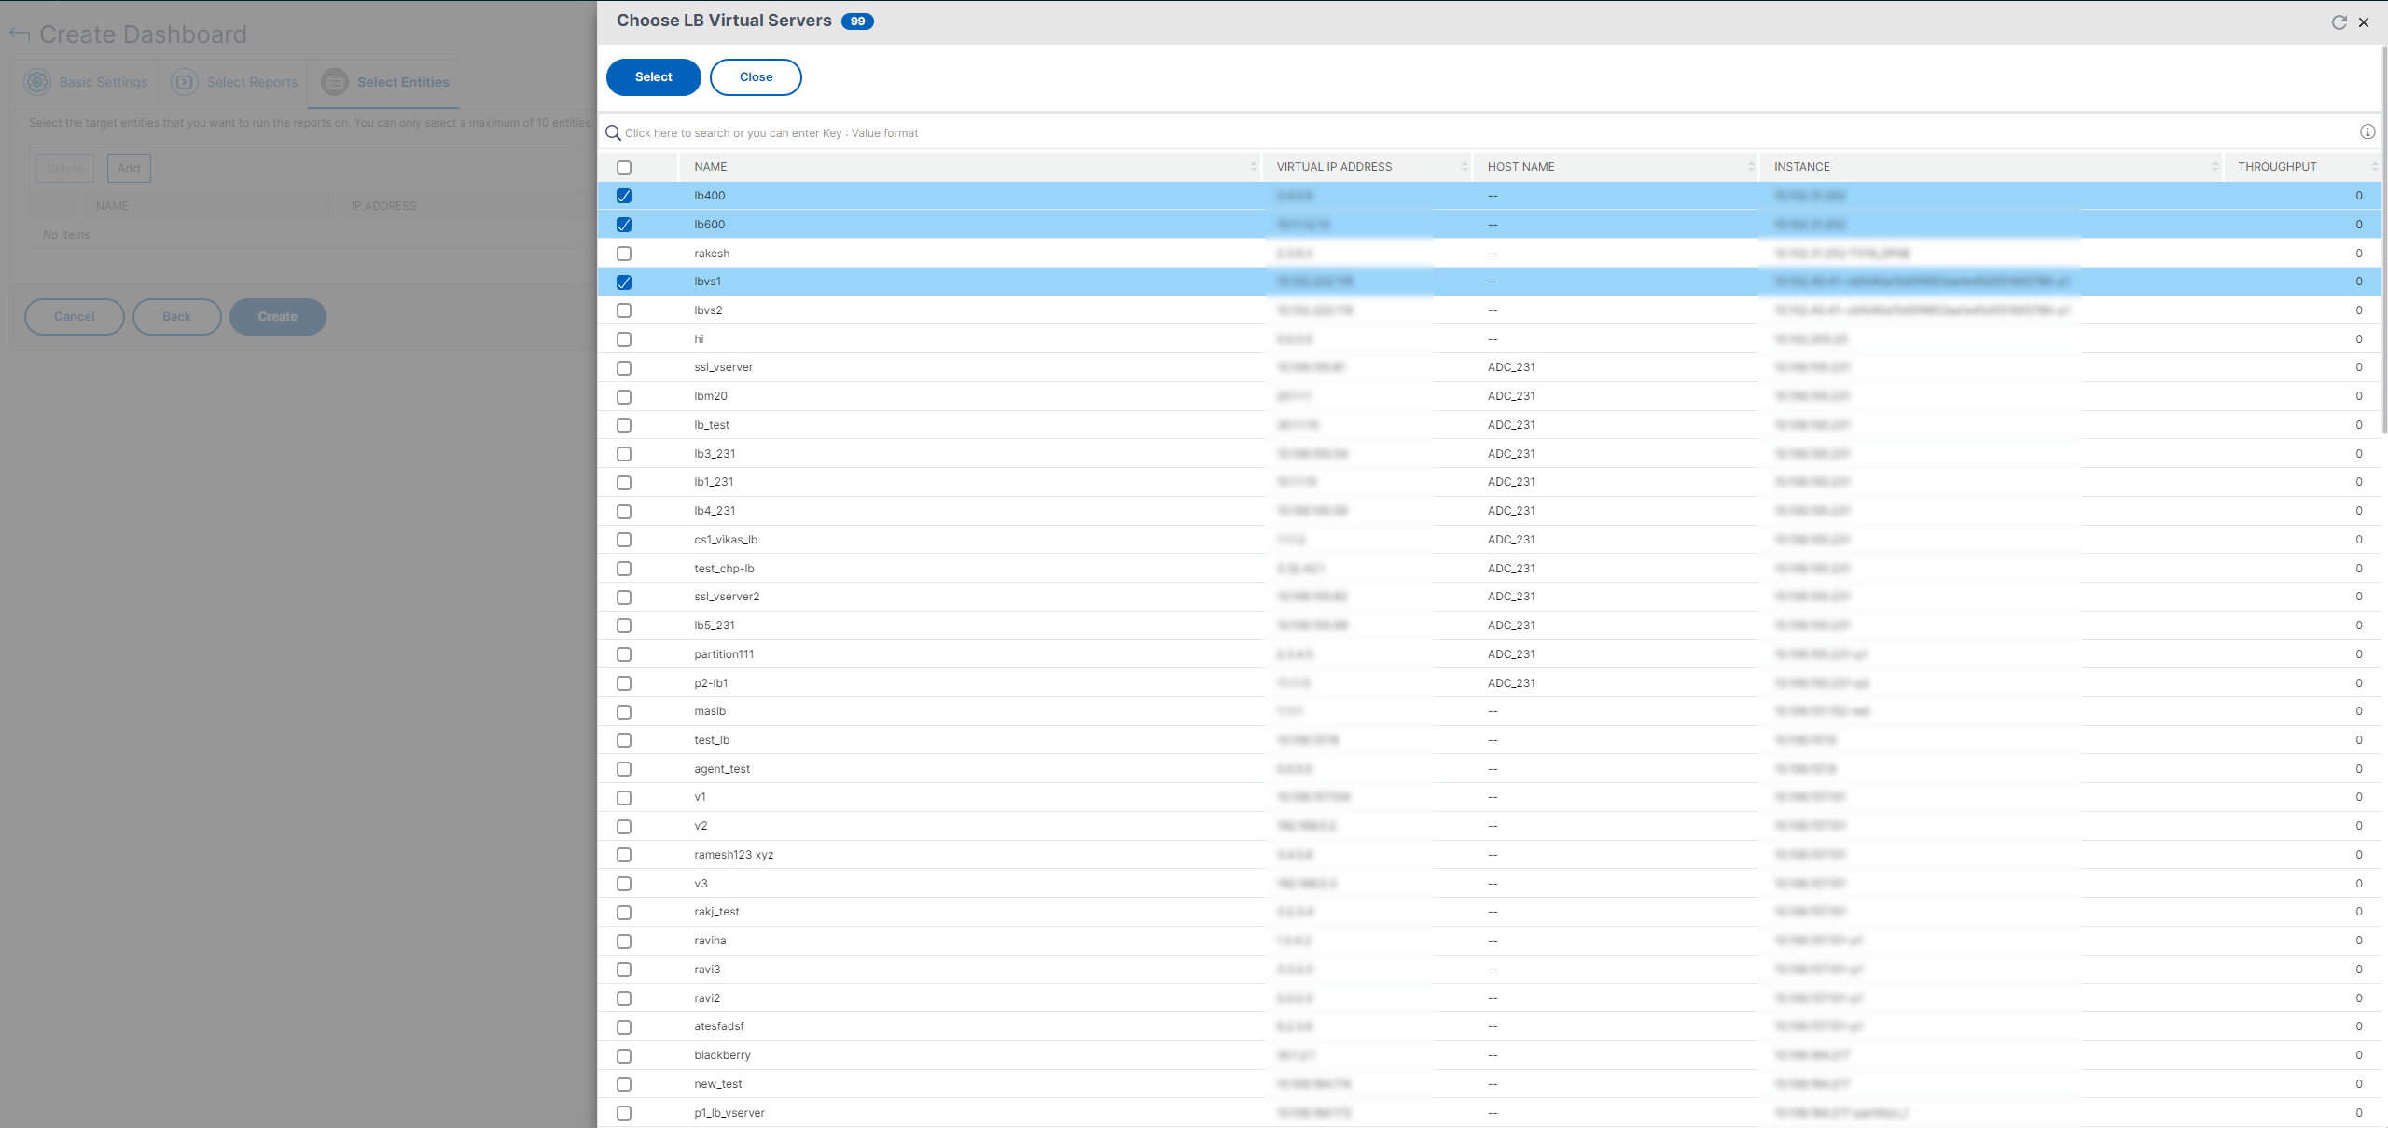This screenshot has width=2388, height=1128.
Task: Check the ssl_vserver row checkbox
Action: pos(624,368)
